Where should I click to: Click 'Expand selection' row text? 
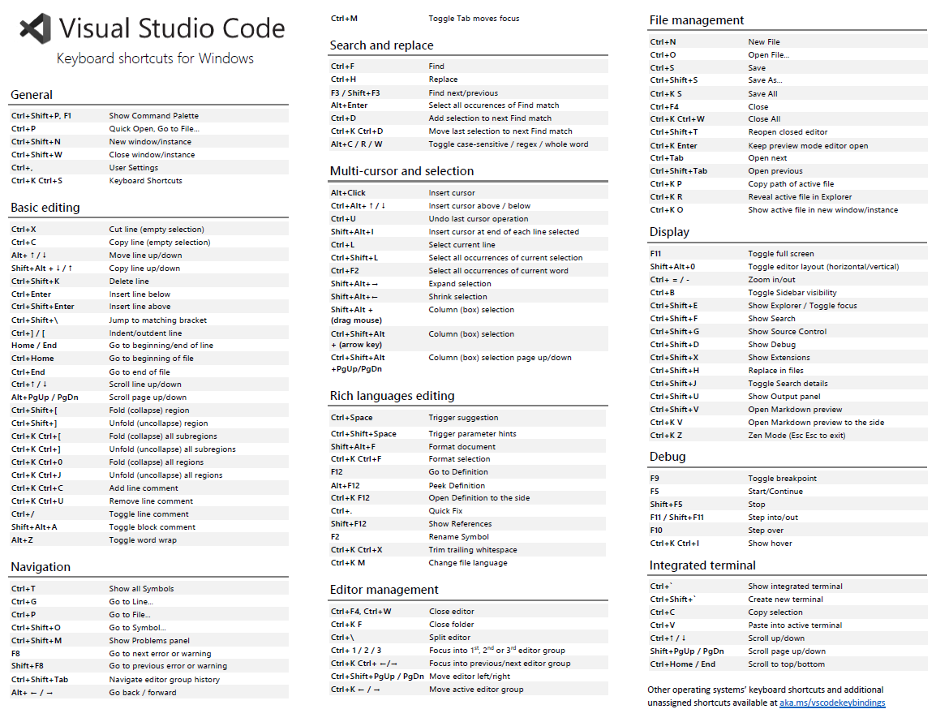click(x=460, y=284)
